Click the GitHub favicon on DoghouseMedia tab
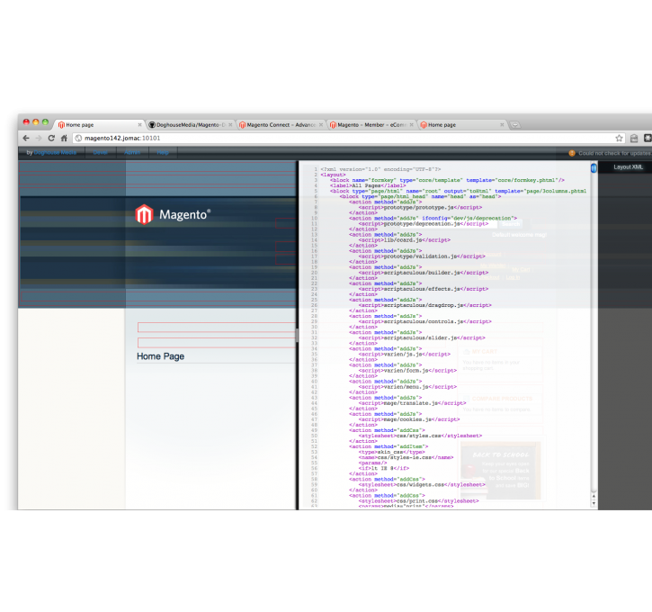This screenshot has width=652, height=612. [152, 125]
